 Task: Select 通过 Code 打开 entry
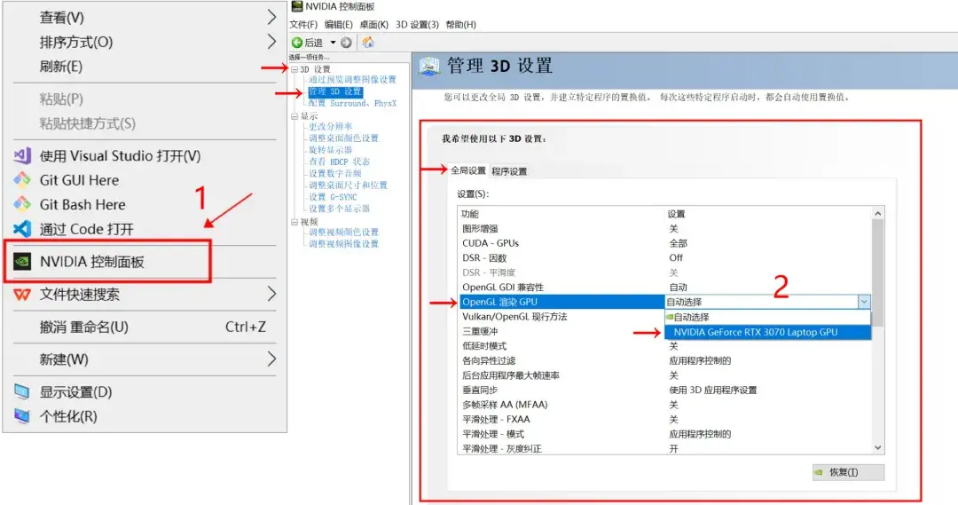click(145, 229)
